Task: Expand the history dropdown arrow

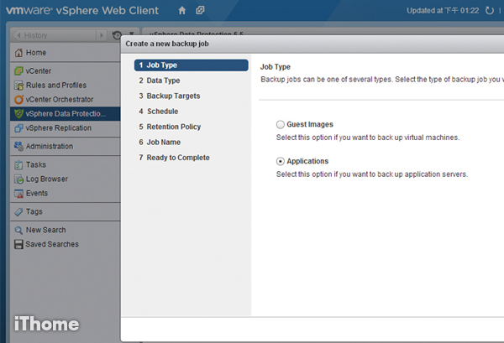Action: point(130,35)
